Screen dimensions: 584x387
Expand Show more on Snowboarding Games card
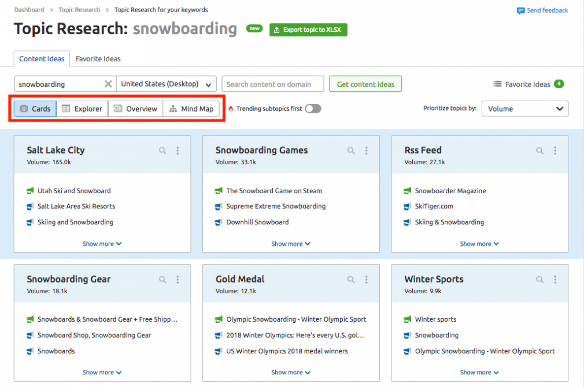click(x=290, y=244)
